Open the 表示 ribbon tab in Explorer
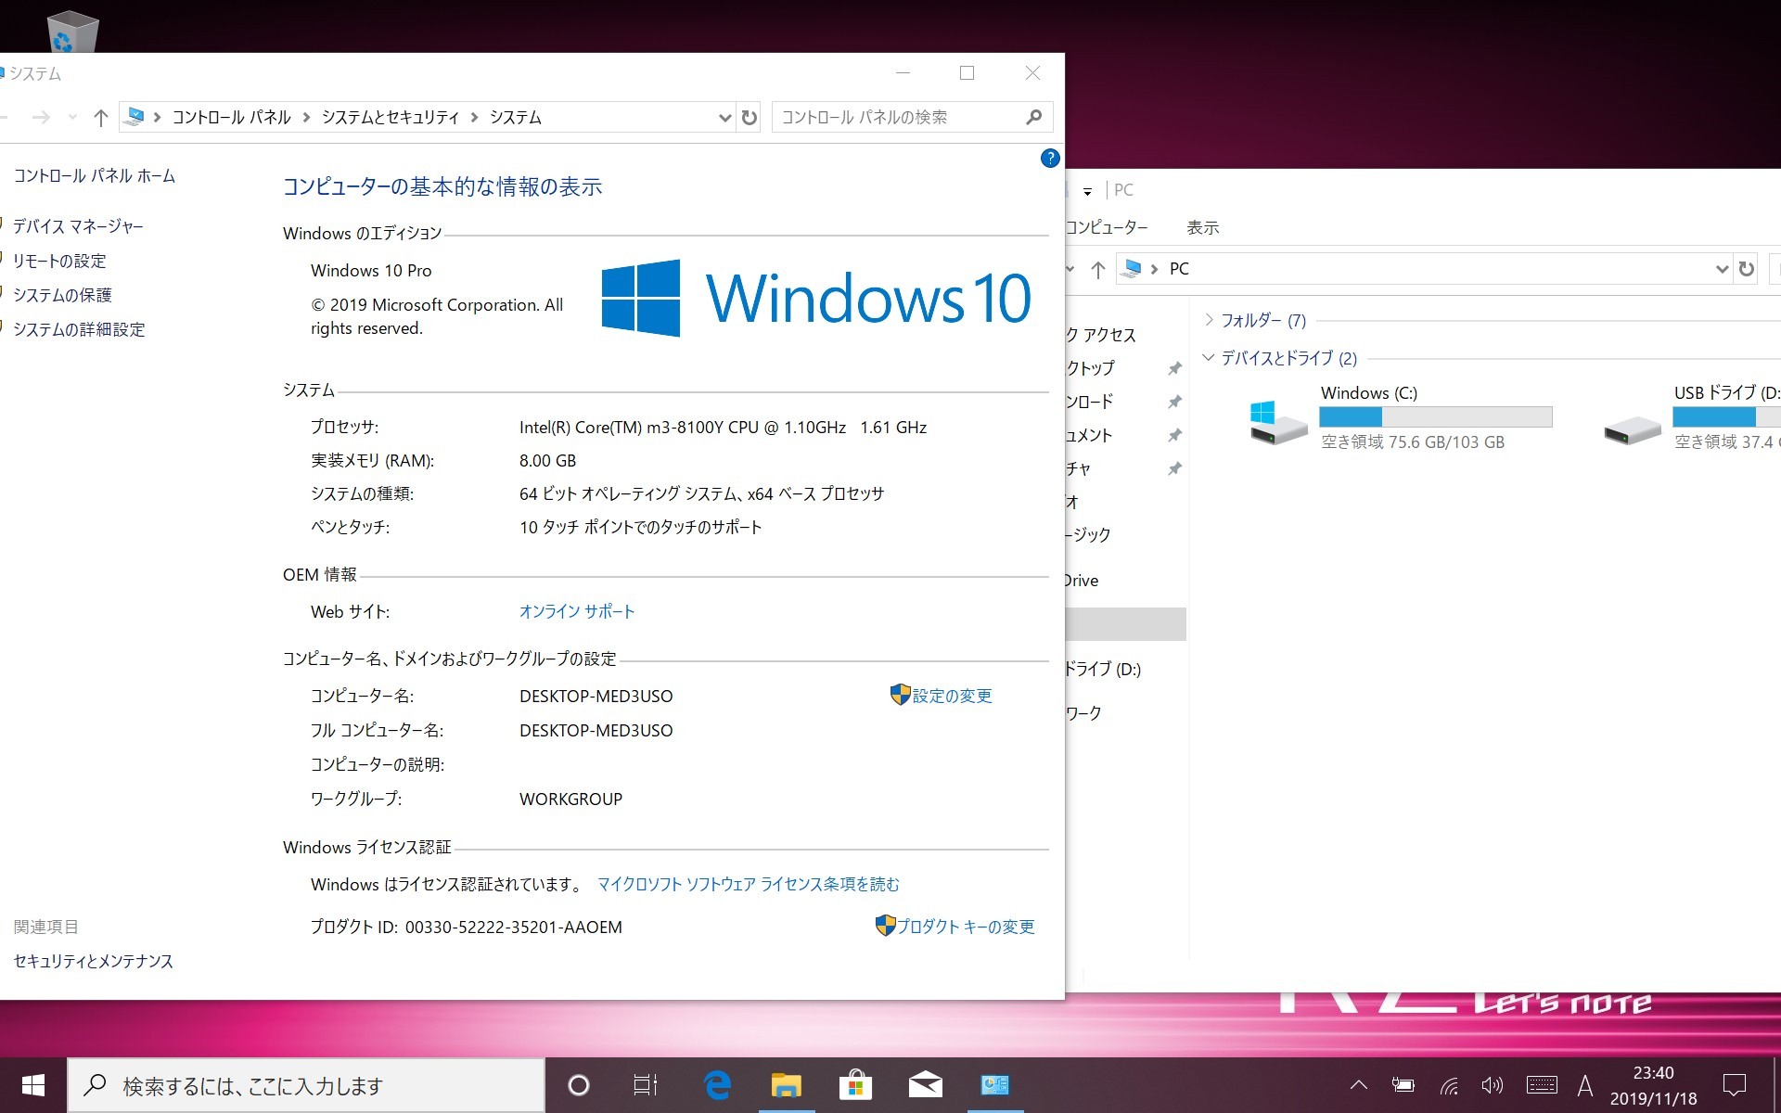Viewport: 1781px width, 1113px height. tap(1202, 227)
